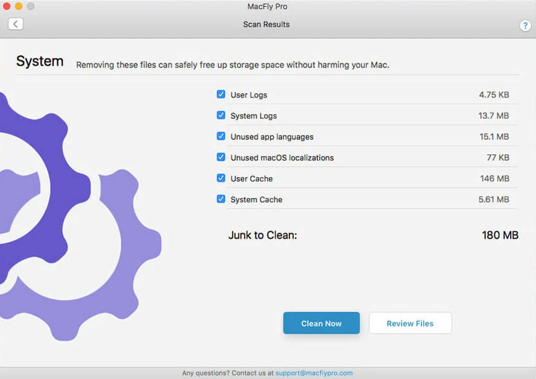Click the System Logs 13.7 MB size
Screen dimensions: 536x379
(x=493, y=116)
